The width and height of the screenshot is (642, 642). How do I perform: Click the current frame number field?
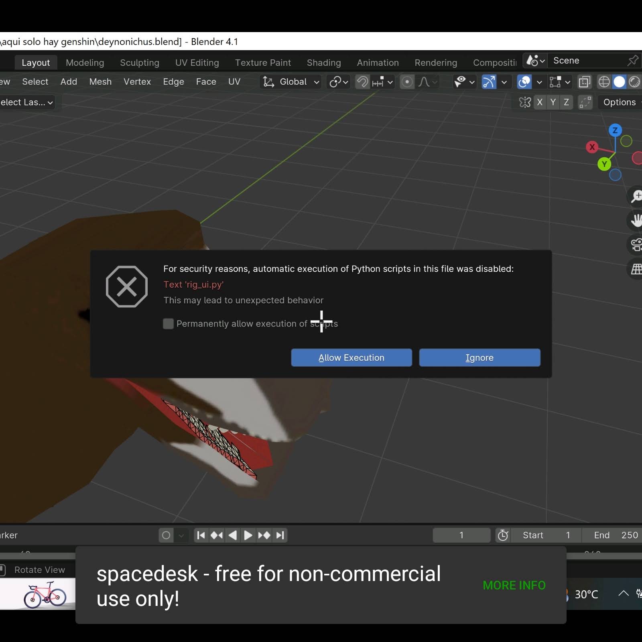tap(461, 535)
